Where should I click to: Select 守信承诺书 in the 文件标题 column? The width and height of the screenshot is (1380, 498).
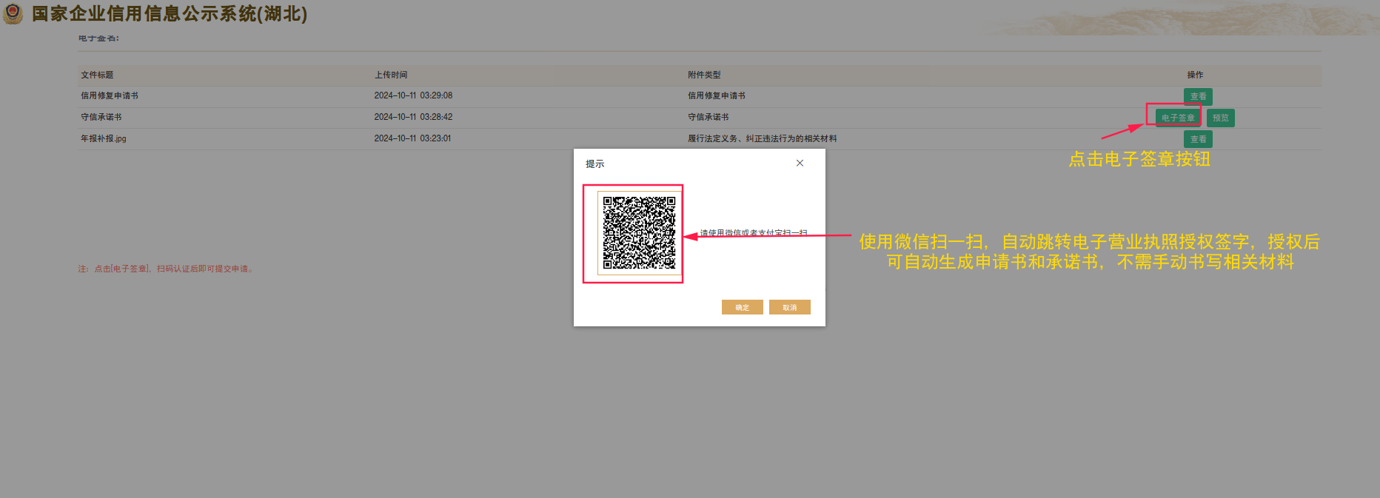(x=101, y=117)
